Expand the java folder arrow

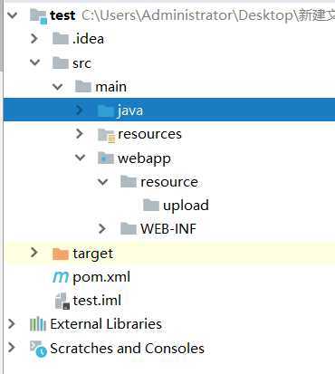pos(80,110)
